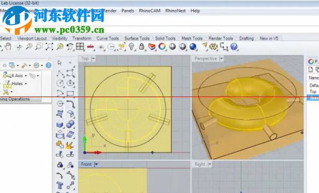Select the Zoom dynamic magnifier tool
This screenshot has height=193, width=319.
click(29, 47)
